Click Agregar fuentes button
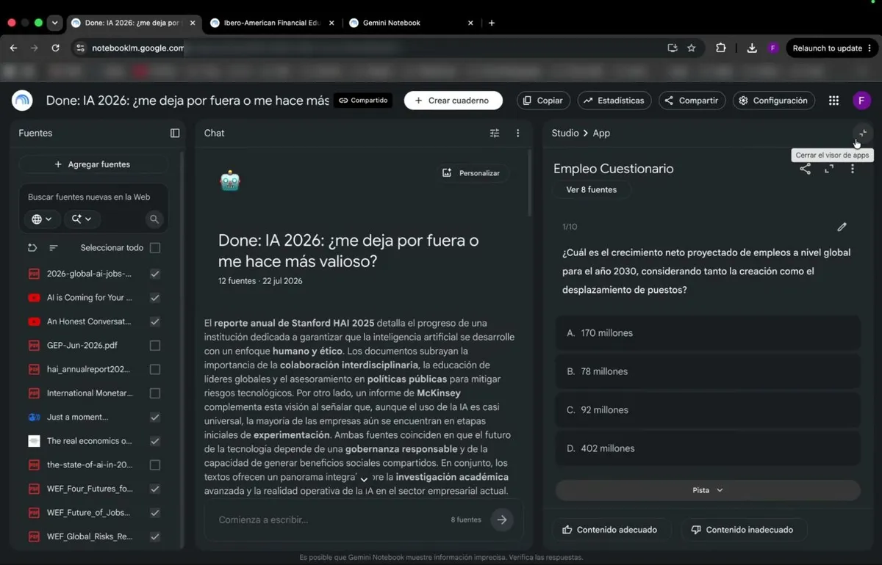Image resolution: width=882 pixels, height=565 pixels. click(x=93, y=164)
